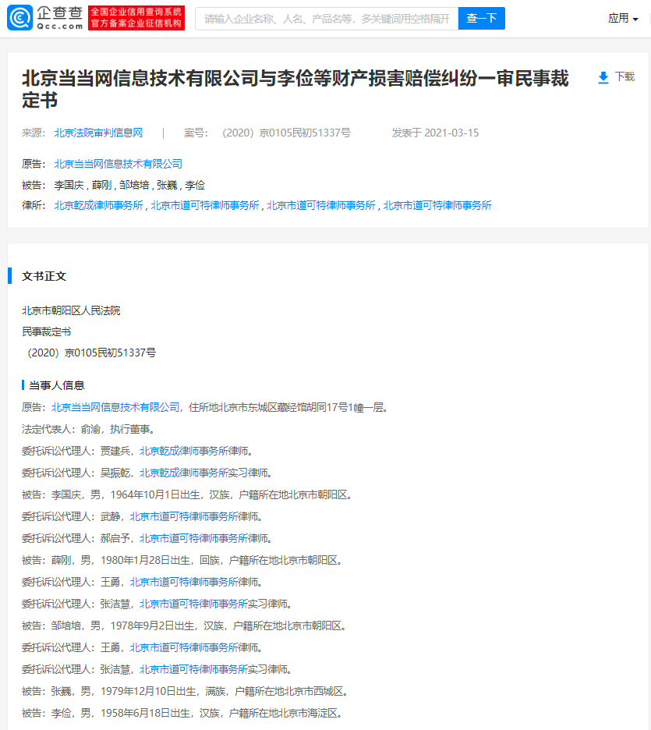Click the red 全国企业信用查询系统 badge
The height and width of the screenshot is (730, 651).
(x=136, y=18)
